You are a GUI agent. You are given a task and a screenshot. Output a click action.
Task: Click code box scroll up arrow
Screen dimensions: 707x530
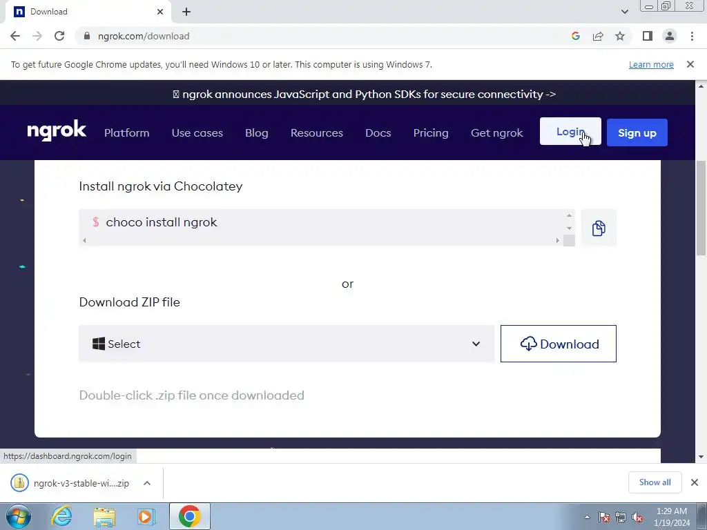[x=569, y=215]
